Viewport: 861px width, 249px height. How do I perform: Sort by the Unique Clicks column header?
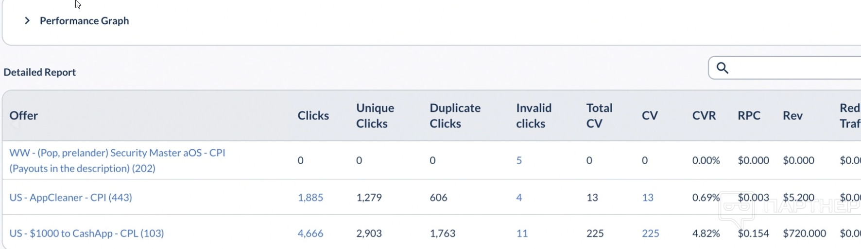[375, 116]
